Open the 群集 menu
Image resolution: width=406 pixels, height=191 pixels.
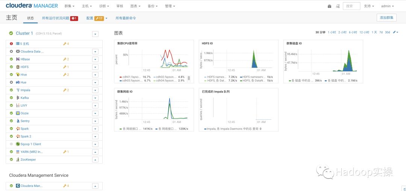click(70, 6)
